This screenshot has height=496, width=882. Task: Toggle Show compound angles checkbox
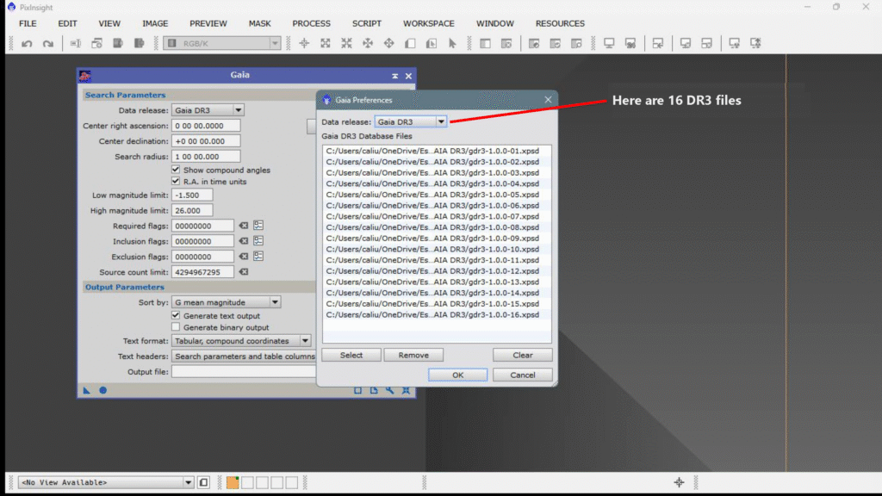176,170
